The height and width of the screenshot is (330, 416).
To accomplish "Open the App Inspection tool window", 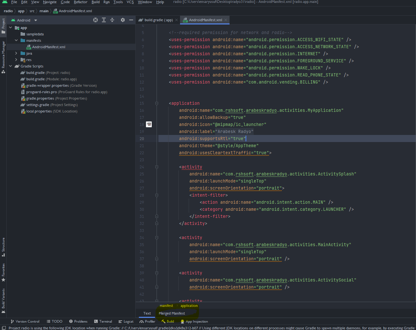I will click(194, 321).
